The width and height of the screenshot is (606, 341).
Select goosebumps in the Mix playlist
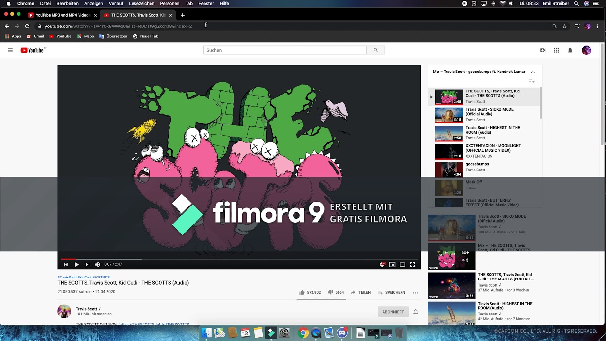coord(483,169)
